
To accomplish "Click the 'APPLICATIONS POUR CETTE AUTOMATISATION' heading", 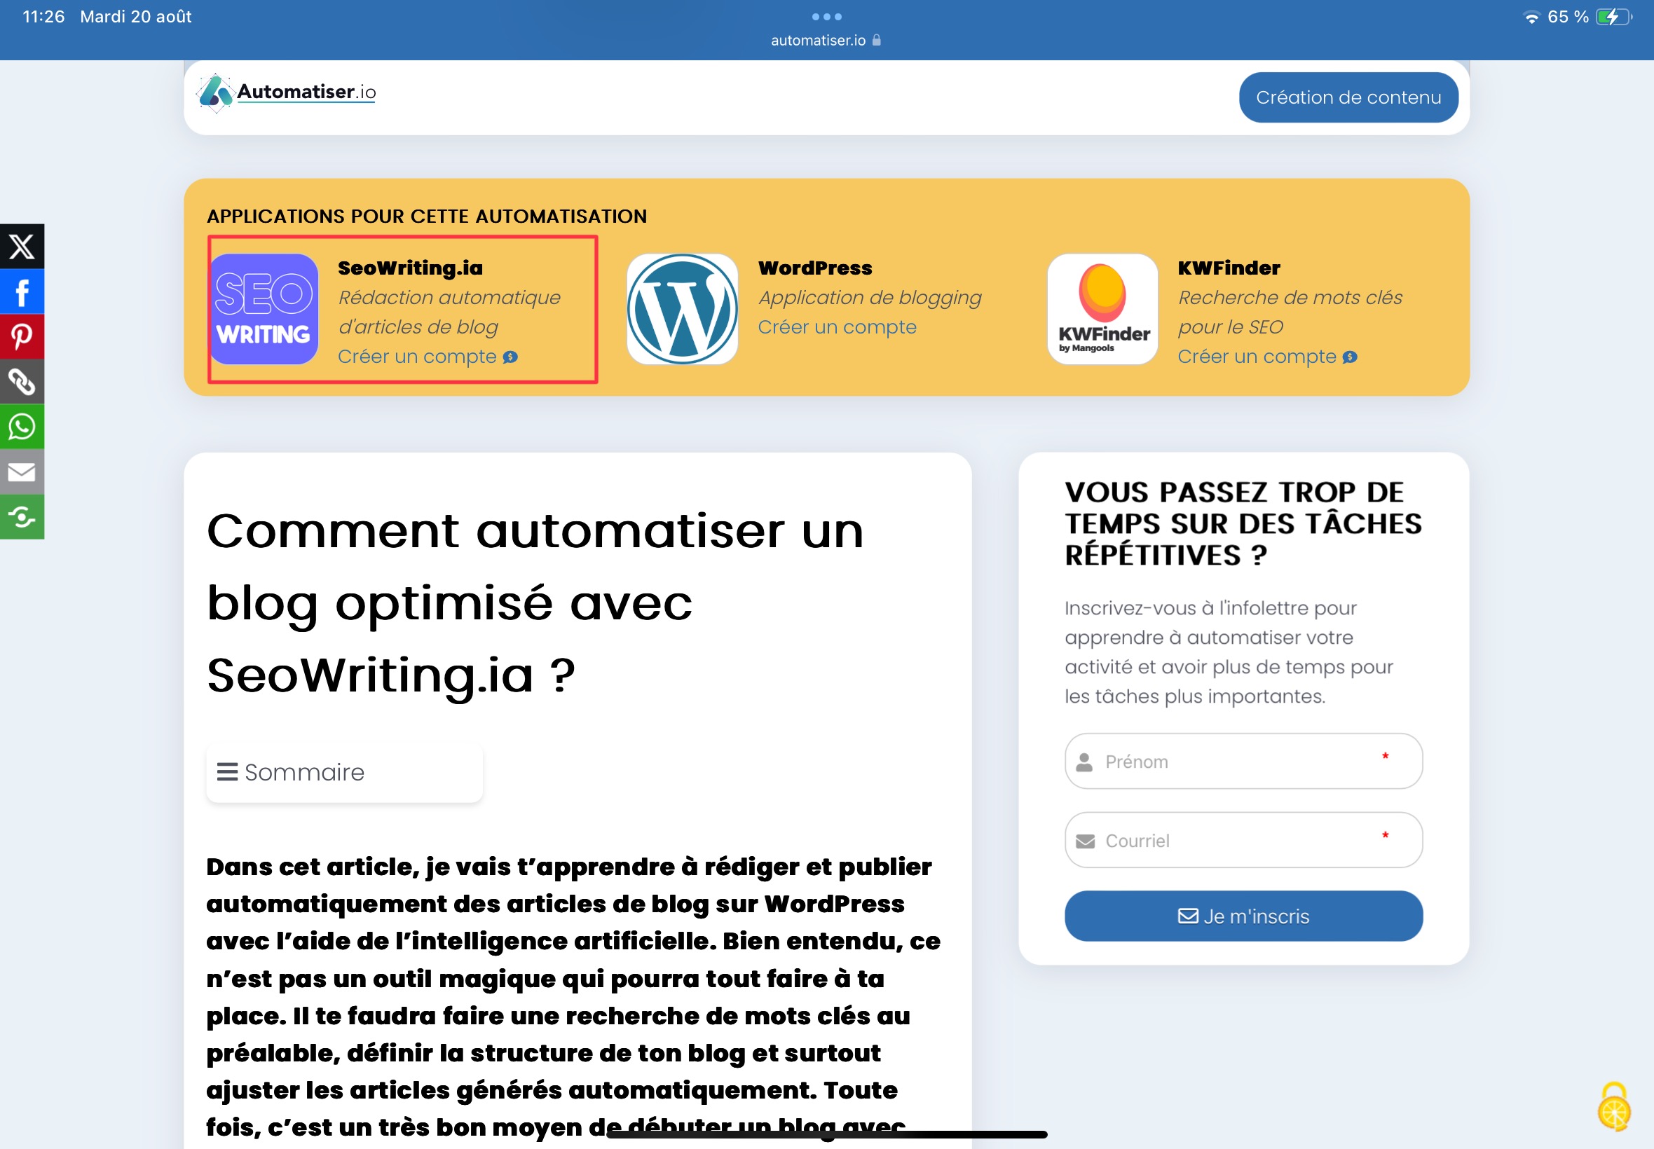I will tap(427, 216).
